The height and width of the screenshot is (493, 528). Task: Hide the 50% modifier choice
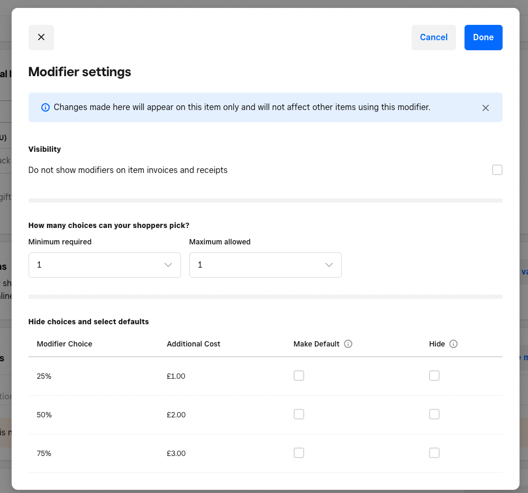434,414
